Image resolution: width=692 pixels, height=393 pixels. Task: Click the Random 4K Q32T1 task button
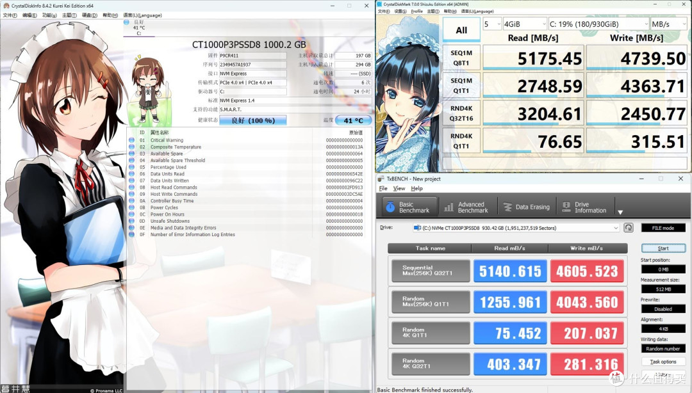(x=431, y=364)
